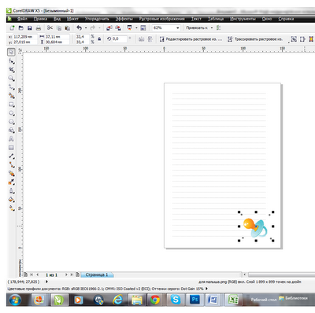The height and width of the screenshot is (313, 315).
Task: Select the Crop tool
Action: [x=11, y=70]
